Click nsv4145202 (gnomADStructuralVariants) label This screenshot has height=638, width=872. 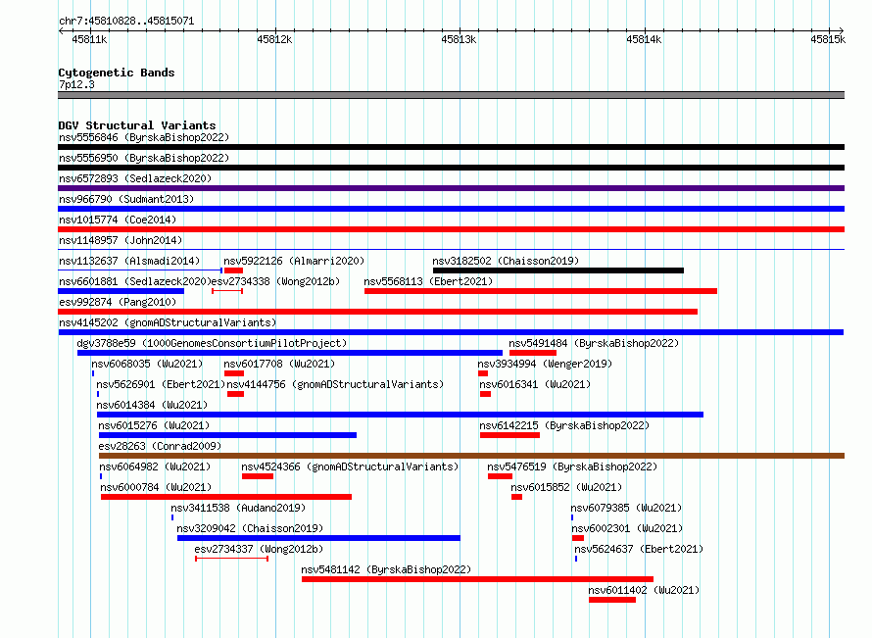[168, 322]
